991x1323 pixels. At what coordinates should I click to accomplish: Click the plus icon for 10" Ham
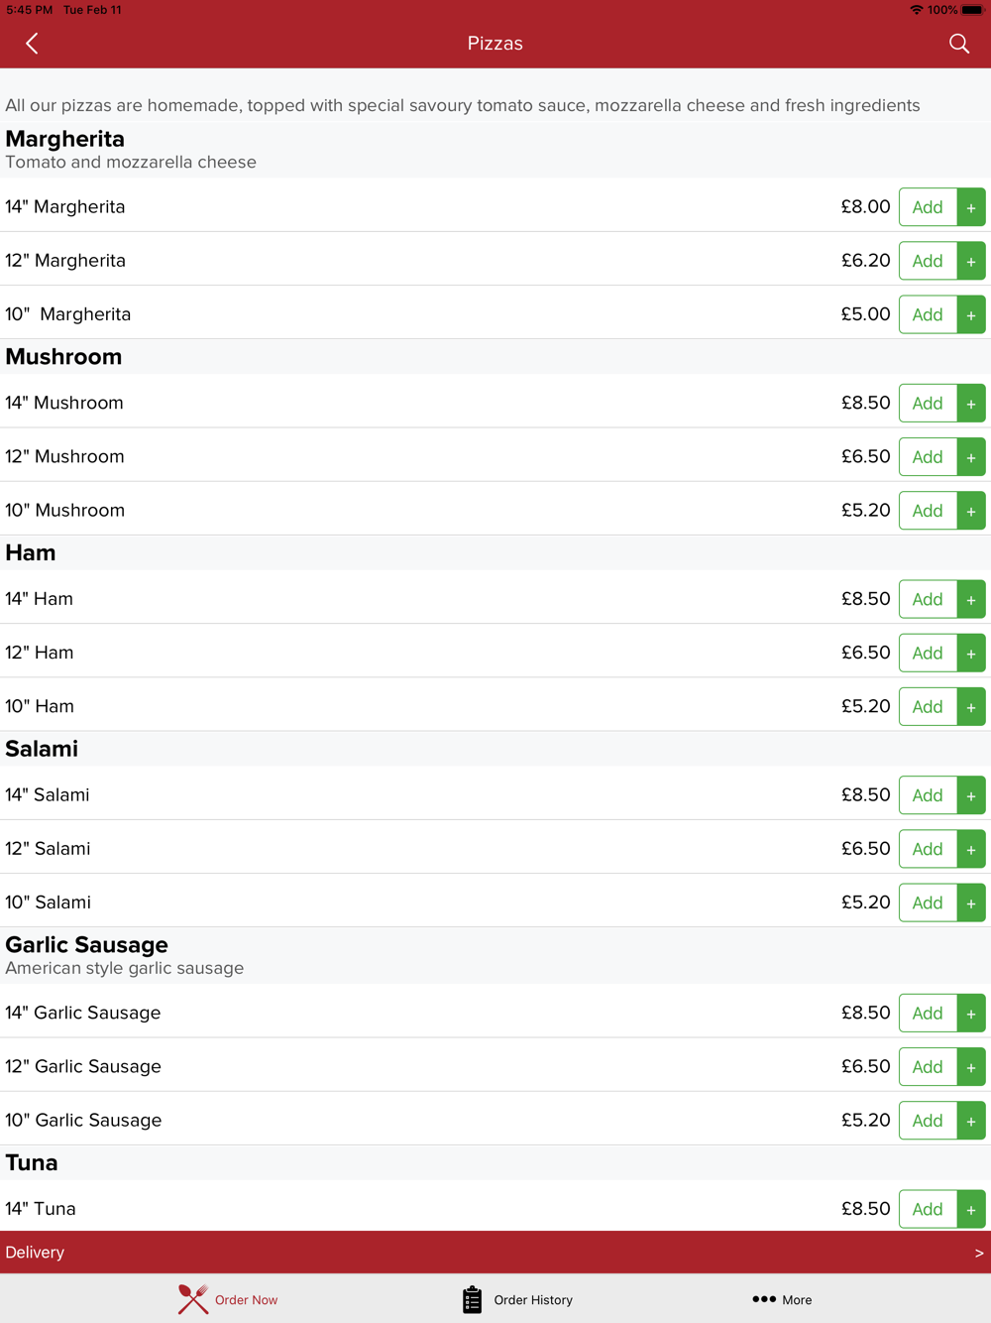971,707
